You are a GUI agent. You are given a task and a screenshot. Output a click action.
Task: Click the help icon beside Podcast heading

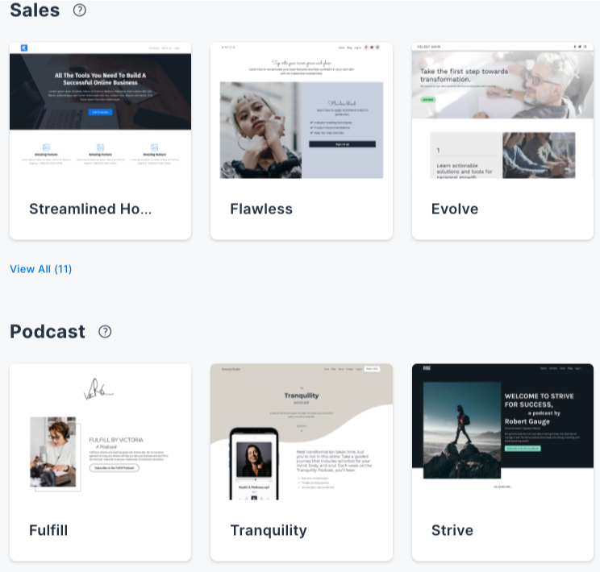pos(105,331)
